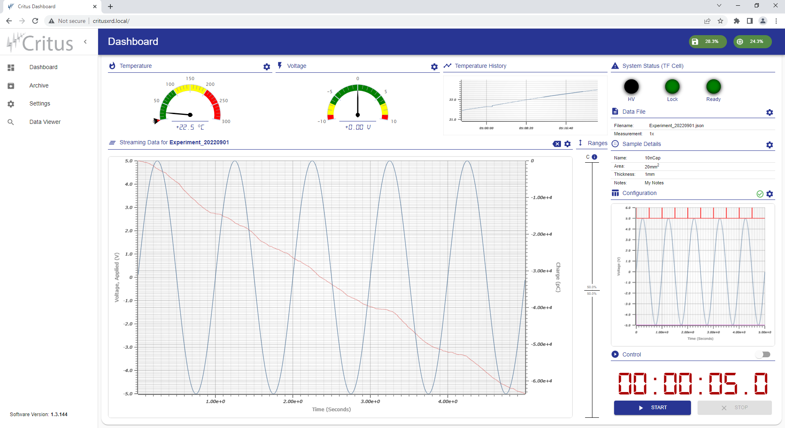Open browser extensions puzzle icon
This screenshot has height=428, width=785.
click(x=737, y=21)
